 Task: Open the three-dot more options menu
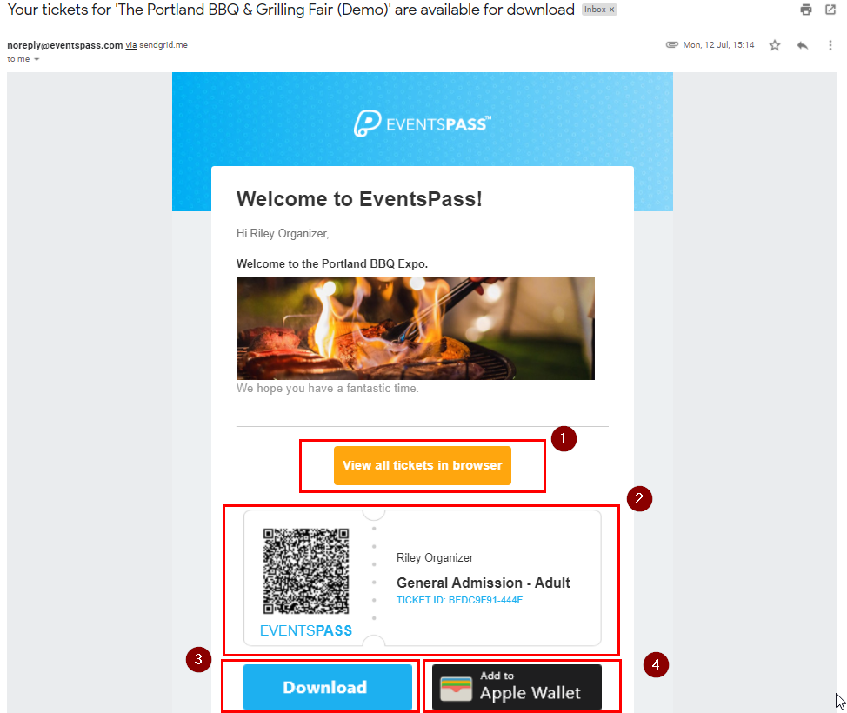830,45
